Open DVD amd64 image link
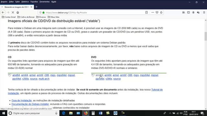 tap(99, 75)
